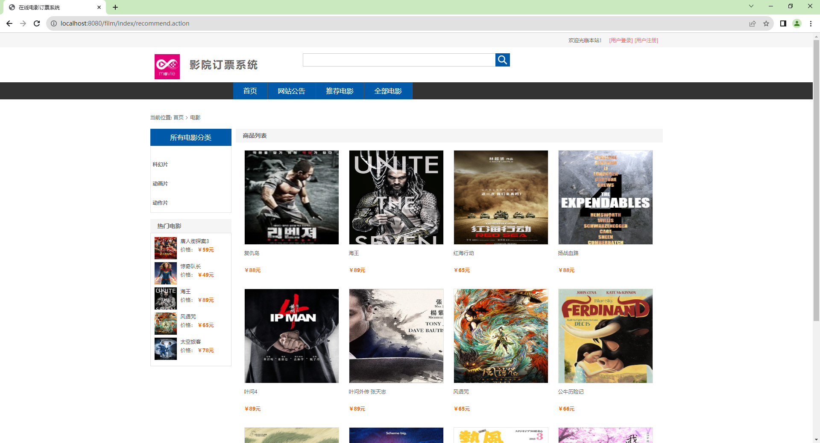Click the 惊奇队长 title in hot movies
The height and width of the screenshot is (443, 820).
click(190, 266)
